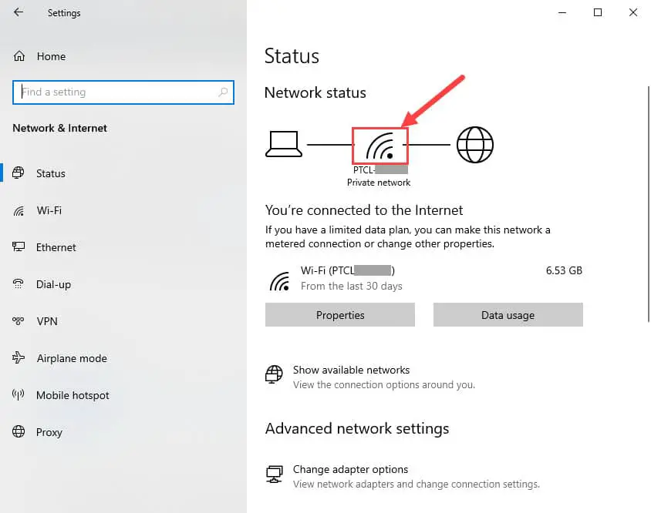Click the VPN icon in sidebar
This screenshot has width=651, height=513.
[19, 321]
